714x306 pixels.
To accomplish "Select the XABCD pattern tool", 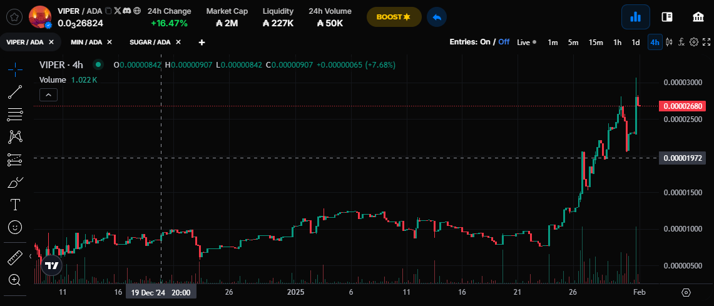I will pos(15,136).
